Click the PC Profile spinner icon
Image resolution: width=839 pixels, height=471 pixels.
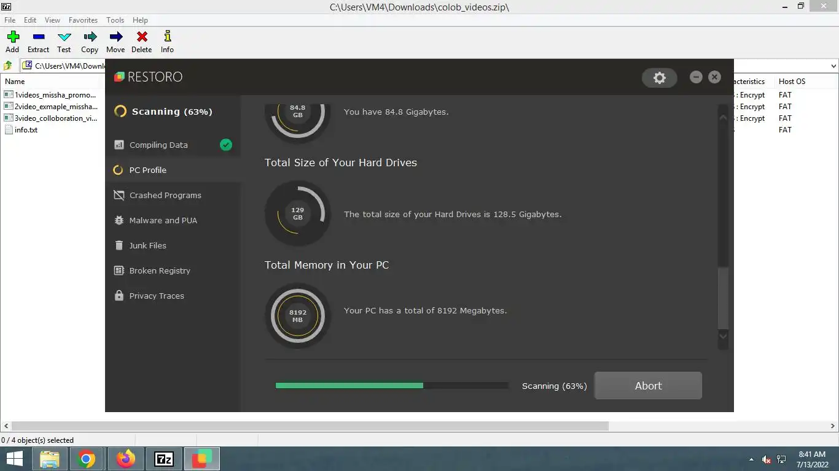(x=118, y=170)
